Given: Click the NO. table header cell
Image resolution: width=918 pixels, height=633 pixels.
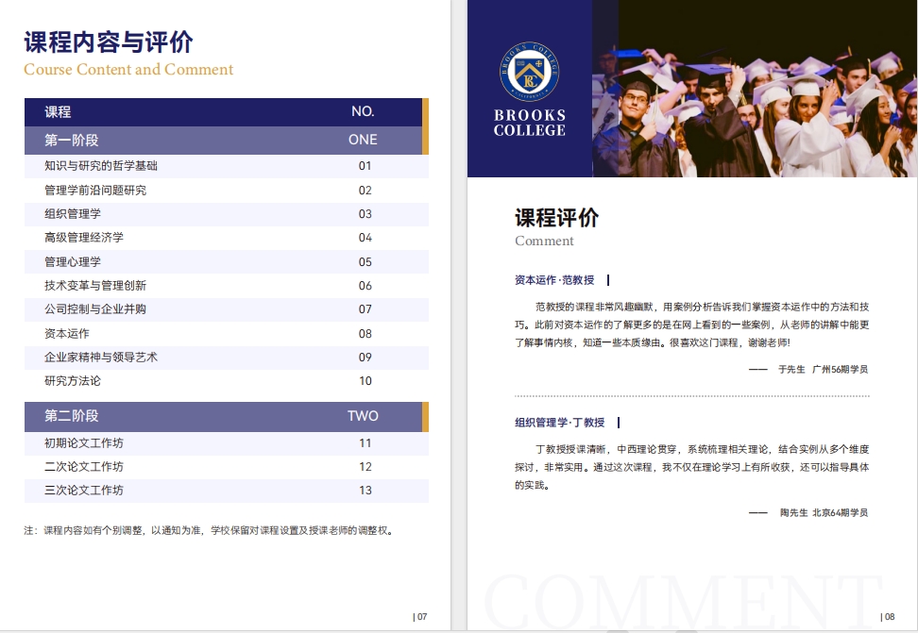Looking at the screenshot, I should [x=363, y=111].
